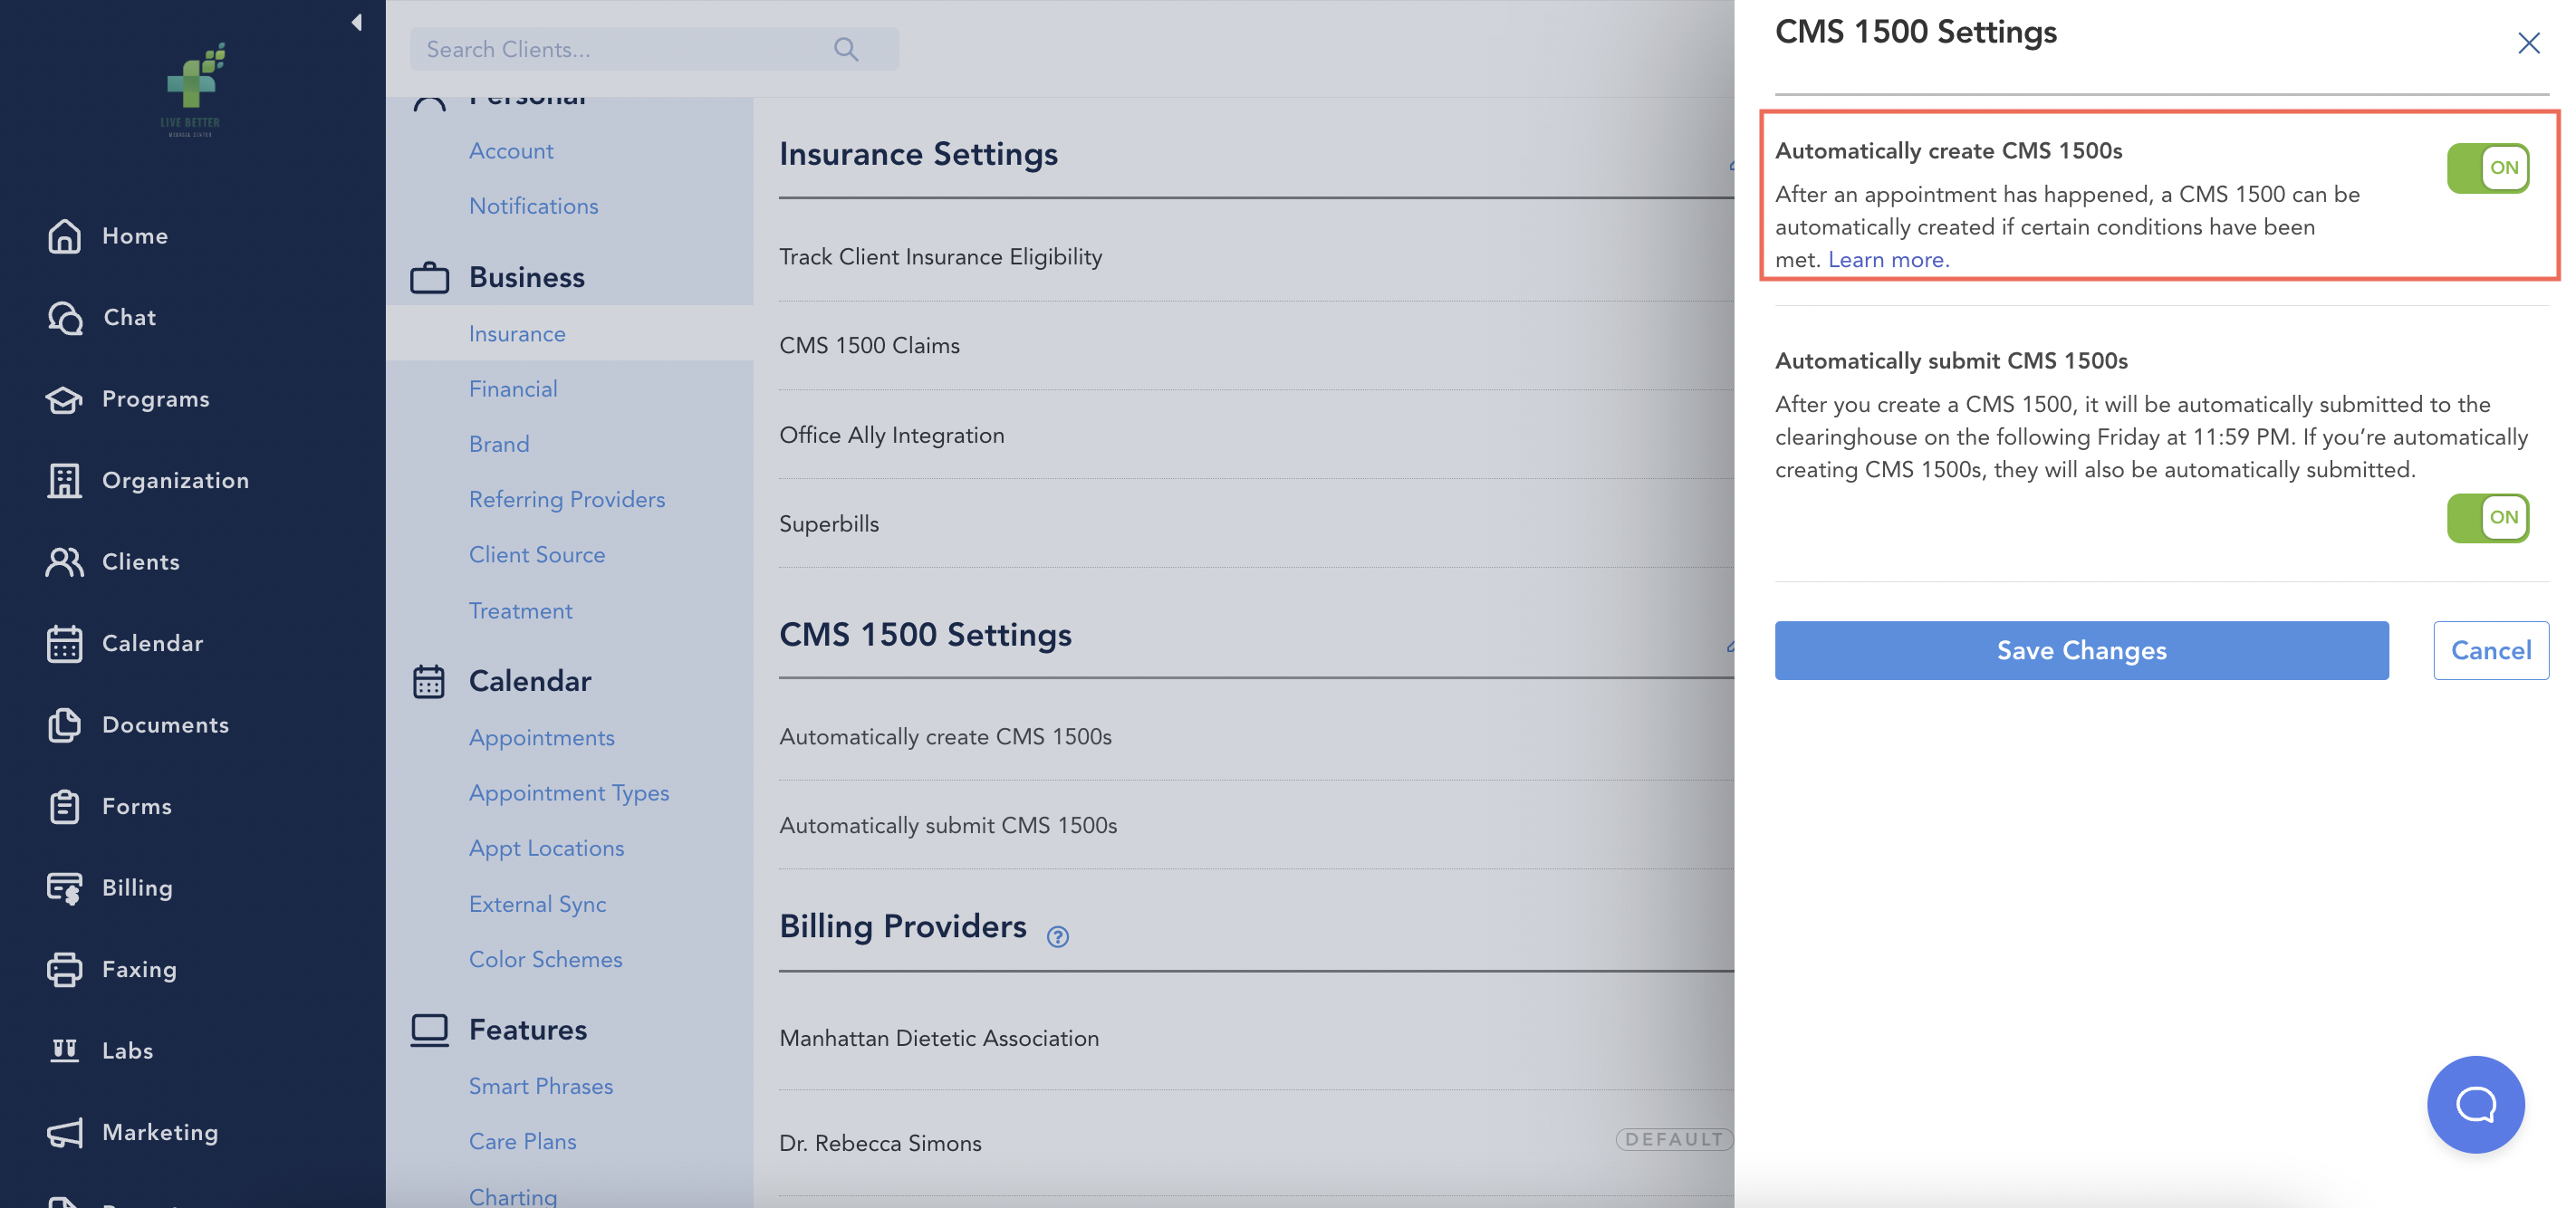Open the Appointment Types menu item
The image size is (2576, 1208).
[569, 792]
